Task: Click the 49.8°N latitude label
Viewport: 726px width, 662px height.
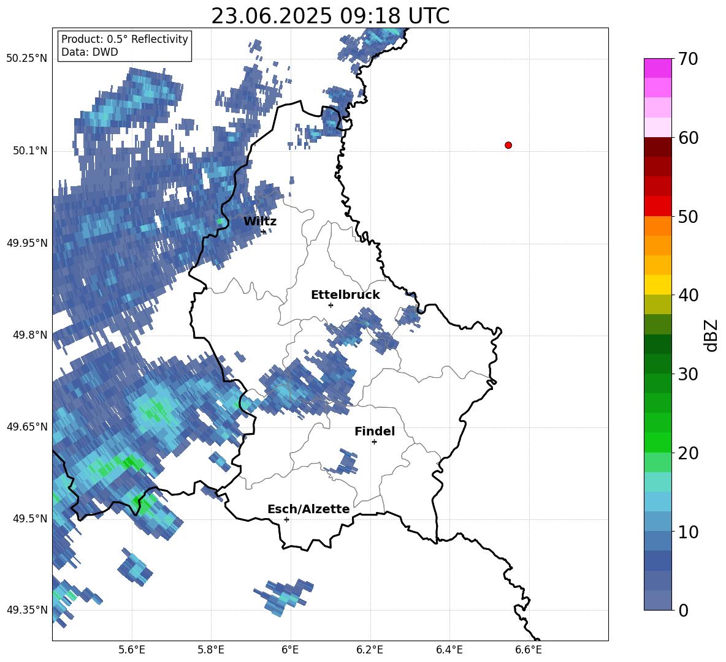Action: click(x=29, y=335)
